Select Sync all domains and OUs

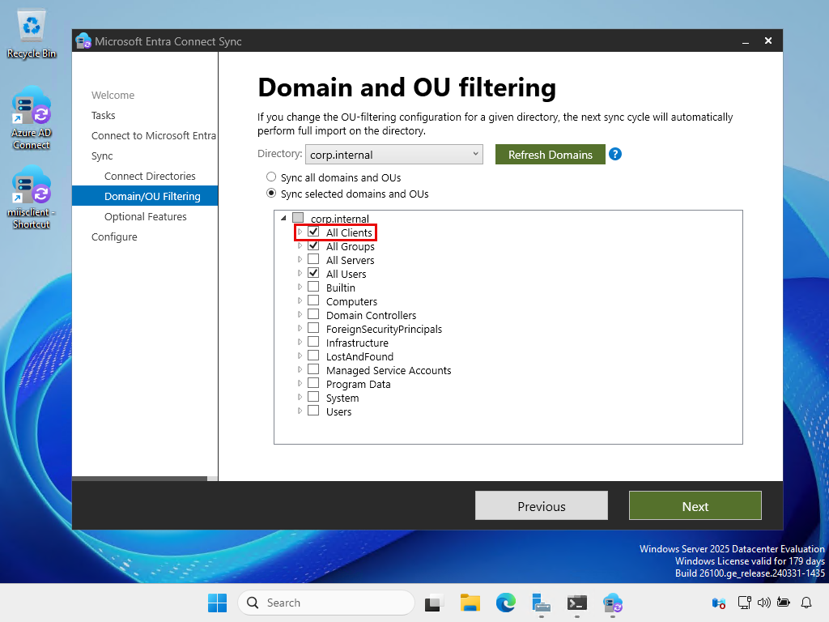tap(271, 177)
